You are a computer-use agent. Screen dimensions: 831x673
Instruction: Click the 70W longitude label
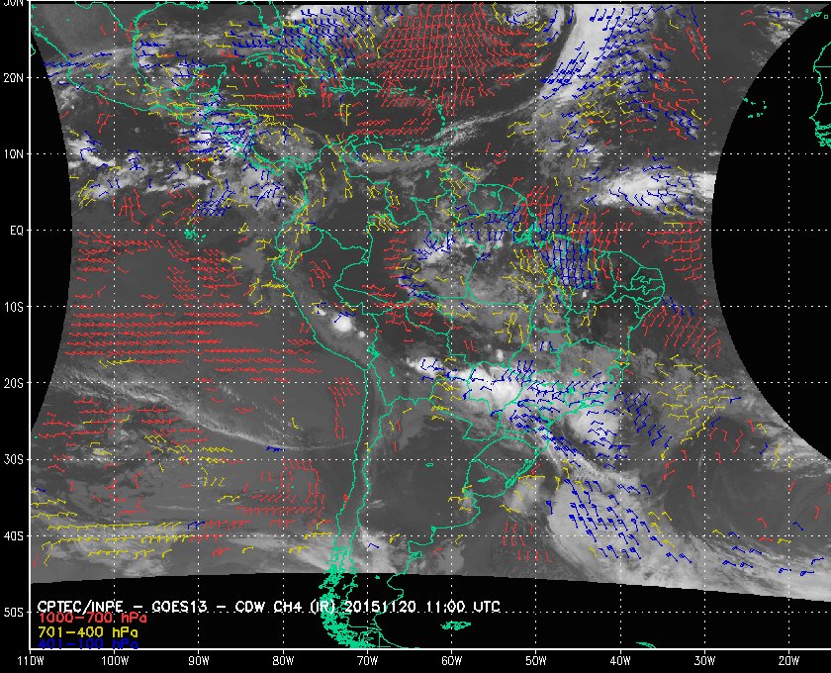(x=367, y=661)
